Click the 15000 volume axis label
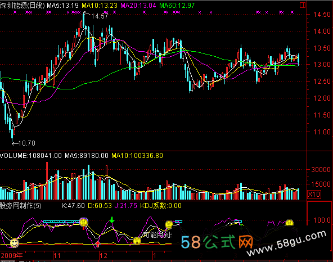The image size is (333, 262). [x=321, y=184]
